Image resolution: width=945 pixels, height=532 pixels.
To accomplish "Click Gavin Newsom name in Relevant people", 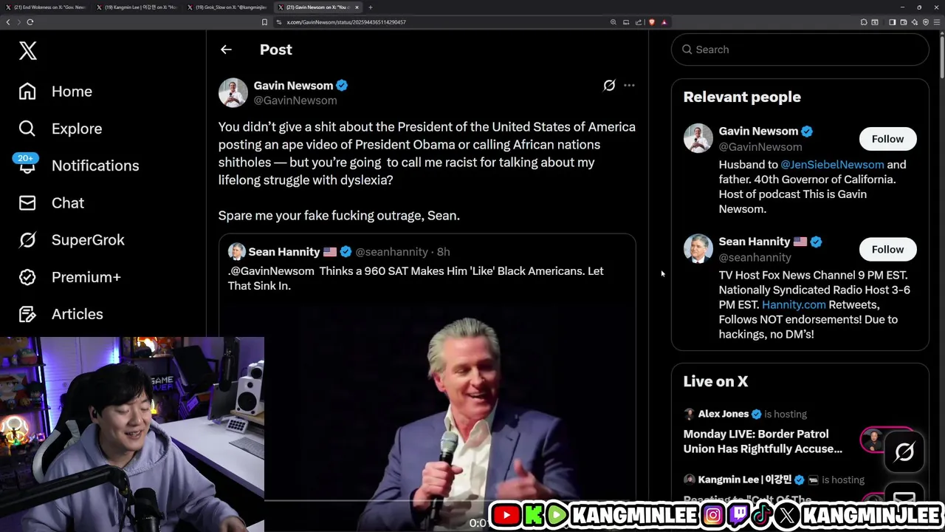I will coord(758,131).
